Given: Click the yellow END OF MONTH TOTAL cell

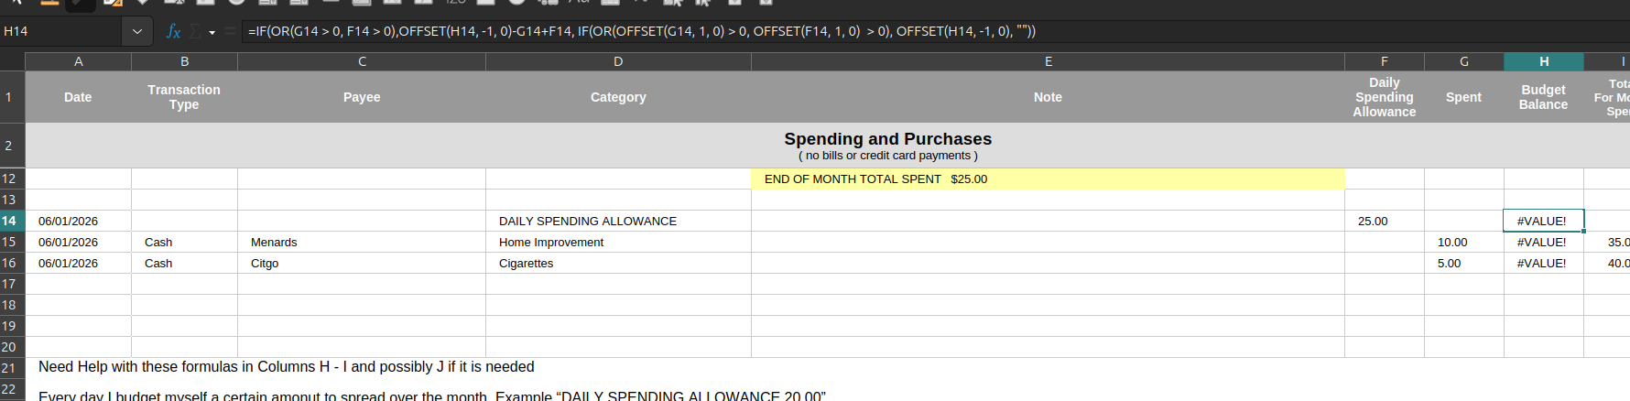Looking at the screenshot, I should tap(1048, 179).
